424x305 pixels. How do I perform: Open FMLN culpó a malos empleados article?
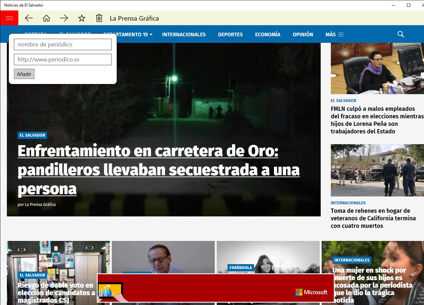(x=377, y=120)
